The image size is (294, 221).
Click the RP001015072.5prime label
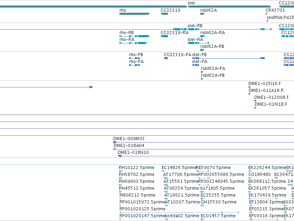(142, 202)
